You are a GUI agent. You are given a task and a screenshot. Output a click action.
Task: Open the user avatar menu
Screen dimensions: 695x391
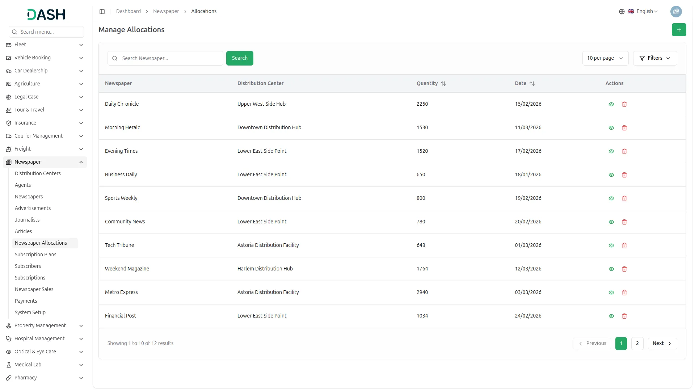676,12
